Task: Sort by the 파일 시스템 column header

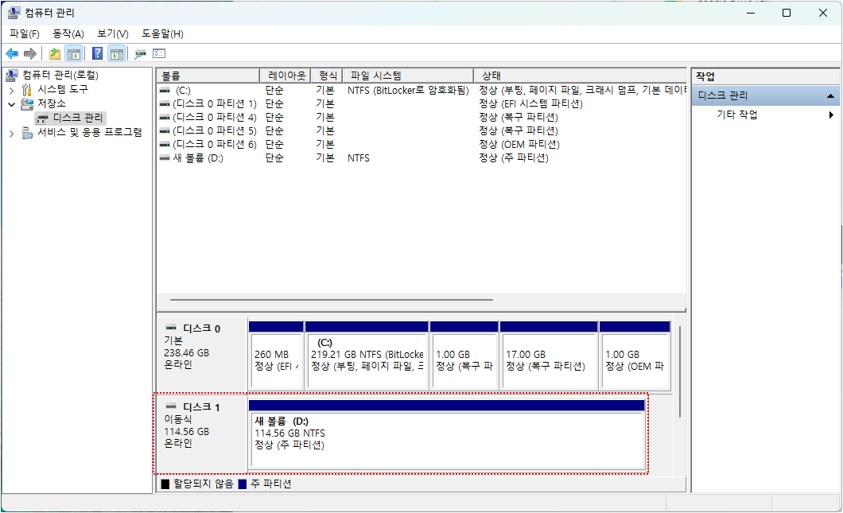Action: point(408,76)
